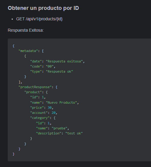Screen dimensions: 151x167
Task: Click the "00" code value
Action: tap(50, 66)
